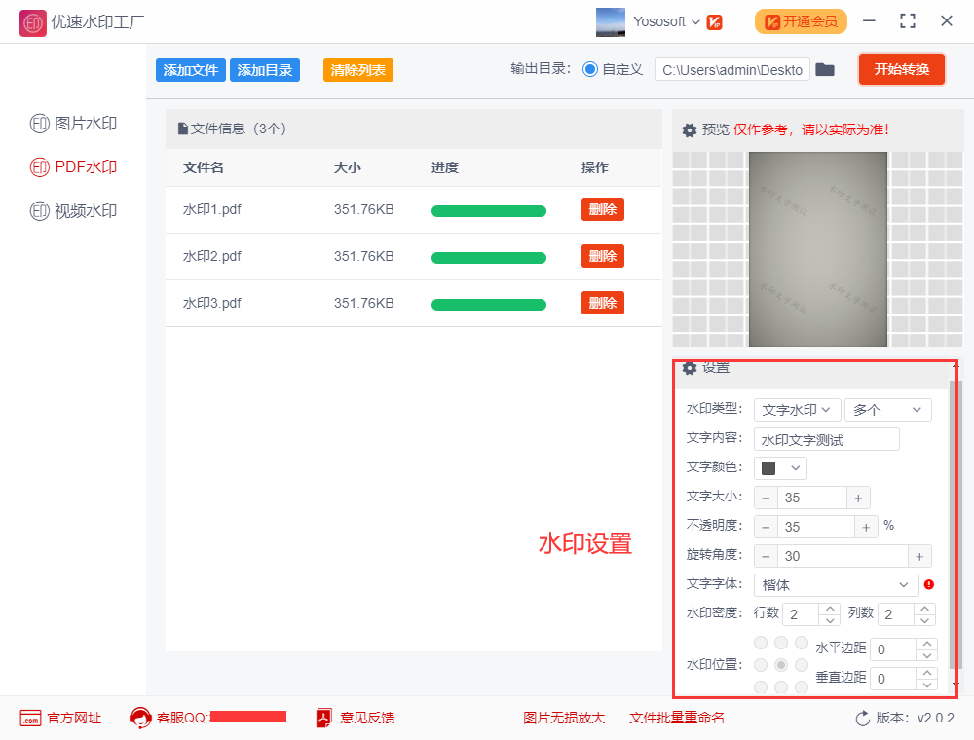Screen dimensions: 974x740
Task: Click the progress bar of 水印1.pdf
Action: click(x=489, y=211)
